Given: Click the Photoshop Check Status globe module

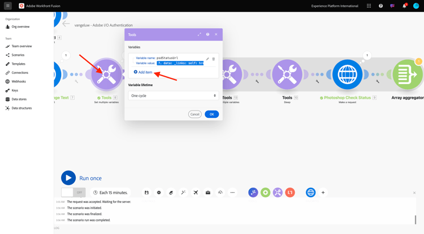Looking at the screenshot, I should [x=347, y=74].
